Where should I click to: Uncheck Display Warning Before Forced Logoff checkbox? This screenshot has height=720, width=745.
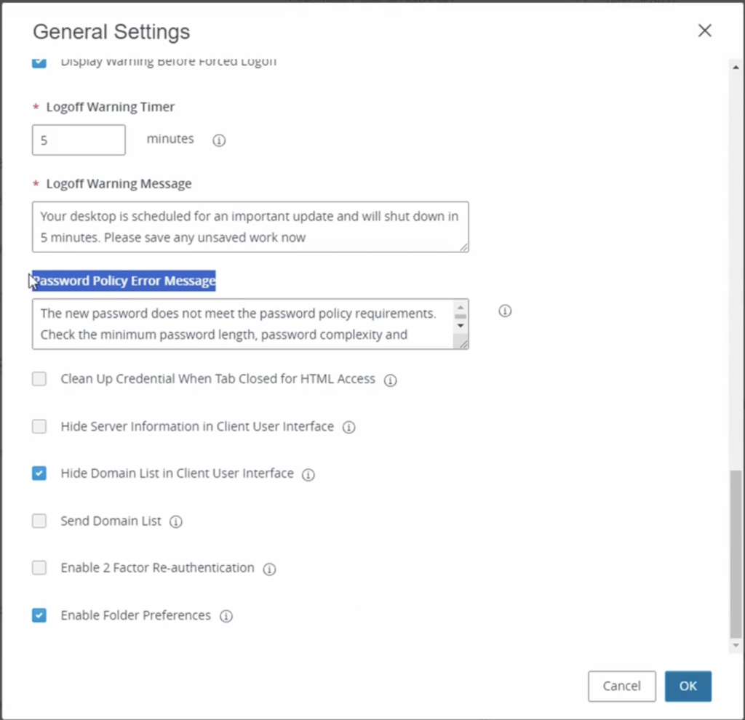click(x=39, y=63)
